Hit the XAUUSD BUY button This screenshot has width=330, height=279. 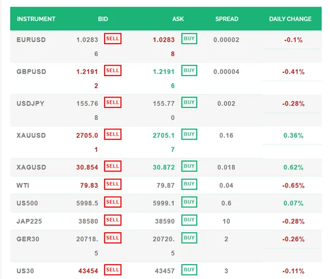click(189, 135)
